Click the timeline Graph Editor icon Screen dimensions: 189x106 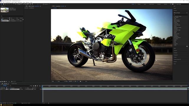(x=40, y=86)
